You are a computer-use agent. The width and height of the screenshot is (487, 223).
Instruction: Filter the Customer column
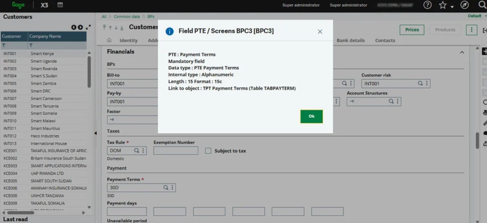click(x=4, y=46)
